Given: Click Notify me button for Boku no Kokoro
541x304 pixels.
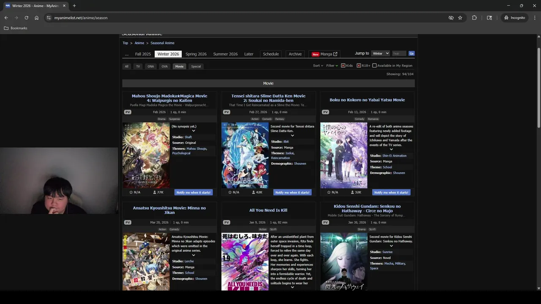Looking at the screenshot, I should coord(391,192).
